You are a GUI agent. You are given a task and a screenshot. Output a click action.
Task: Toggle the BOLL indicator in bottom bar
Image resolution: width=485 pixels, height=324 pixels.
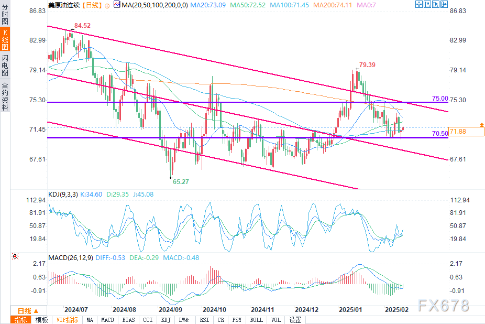pos(256,320)
